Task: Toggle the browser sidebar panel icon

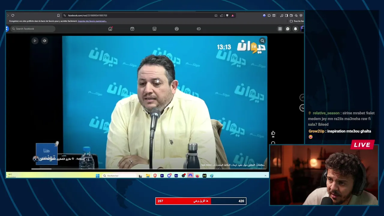Action: [286, 15]
